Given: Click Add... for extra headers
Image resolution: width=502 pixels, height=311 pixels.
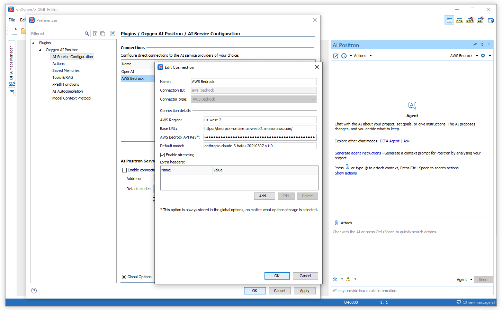Looking at the screenshot, I should pyautogui.click(x=265, y=196).
